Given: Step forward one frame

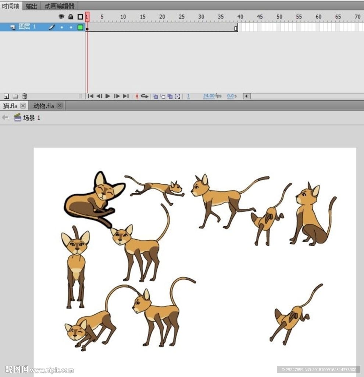Looking at the screenshot, I should [117, 96].
